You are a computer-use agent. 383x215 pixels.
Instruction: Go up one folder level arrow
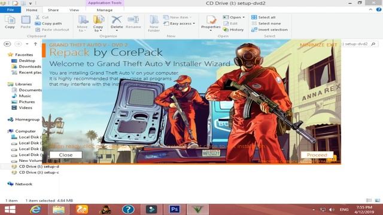point(35,44)
